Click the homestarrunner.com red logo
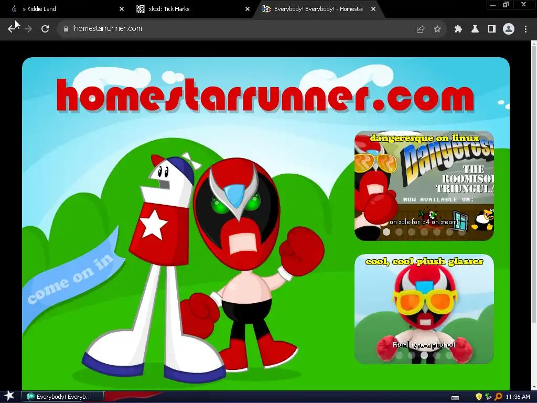Image resolution: width=537 pixels, height=403 pixels. (265, 96)
